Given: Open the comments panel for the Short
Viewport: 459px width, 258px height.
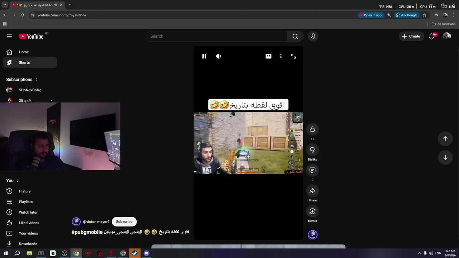Looking at the screenshot, I should tap(312, 170).
